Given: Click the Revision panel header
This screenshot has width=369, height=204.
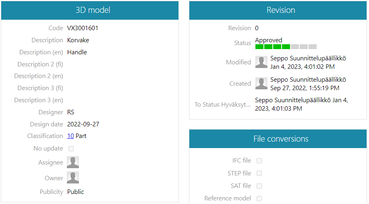Looking at the screenshot, I should (x=278, y=10).
